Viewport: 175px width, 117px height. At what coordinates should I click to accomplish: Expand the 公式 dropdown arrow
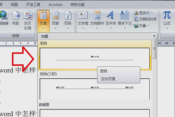(167, 28)
